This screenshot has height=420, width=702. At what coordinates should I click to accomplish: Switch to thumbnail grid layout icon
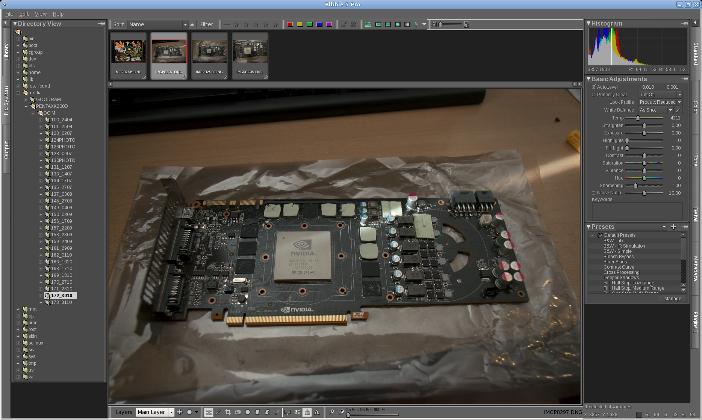coord(407,24)
